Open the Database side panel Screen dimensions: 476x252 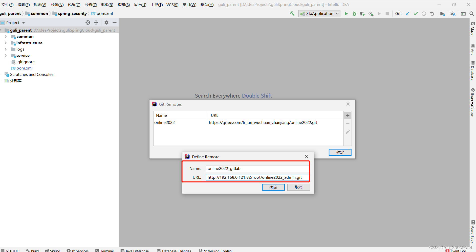coord(472,70)
